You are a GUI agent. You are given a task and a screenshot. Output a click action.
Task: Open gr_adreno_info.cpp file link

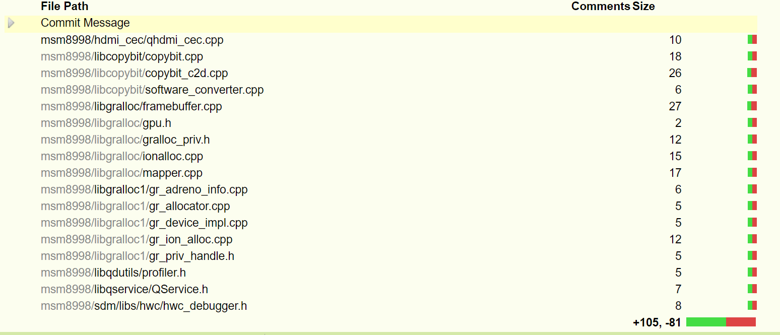[144, 189]
